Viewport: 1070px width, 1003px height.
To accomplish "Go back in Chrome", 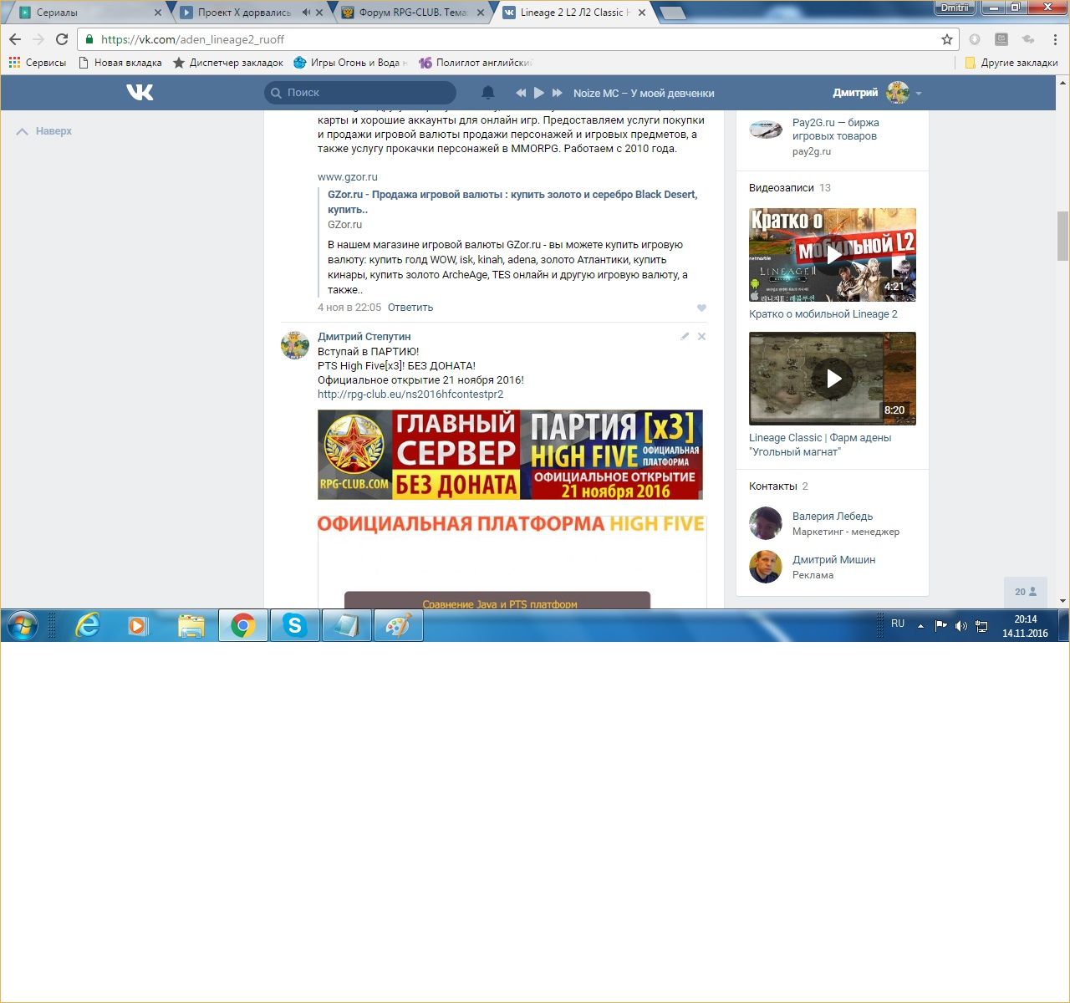I will tap(15, 39).
